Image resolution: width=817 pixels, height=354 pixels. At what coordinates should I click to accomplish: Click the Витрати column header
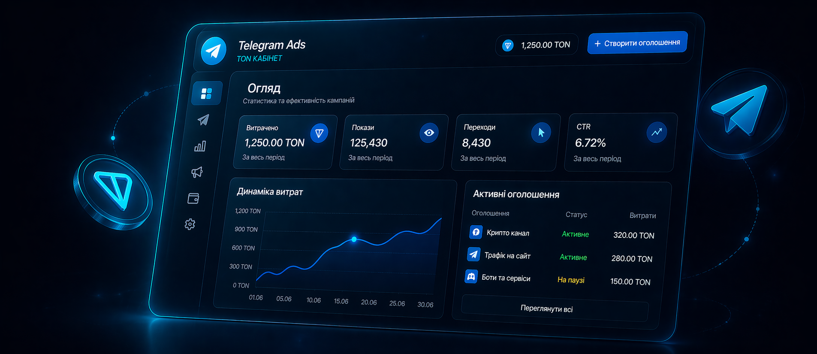point(642,215)
